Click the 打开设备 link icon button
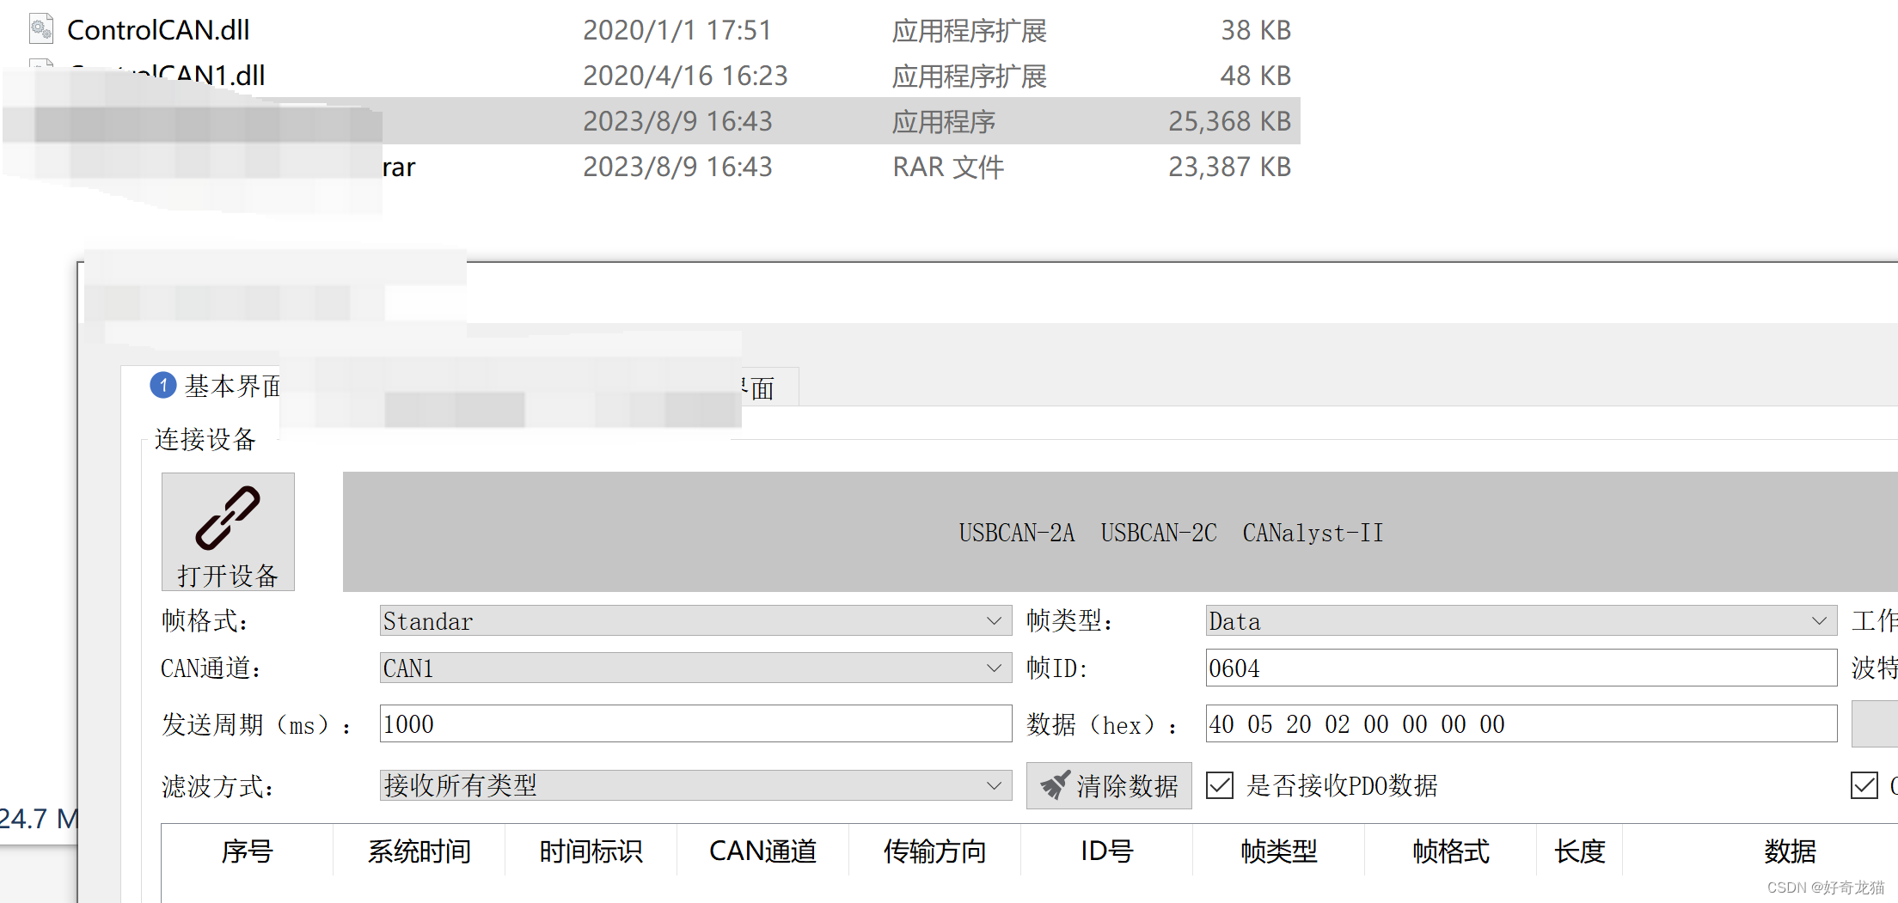 click(228, 531)
